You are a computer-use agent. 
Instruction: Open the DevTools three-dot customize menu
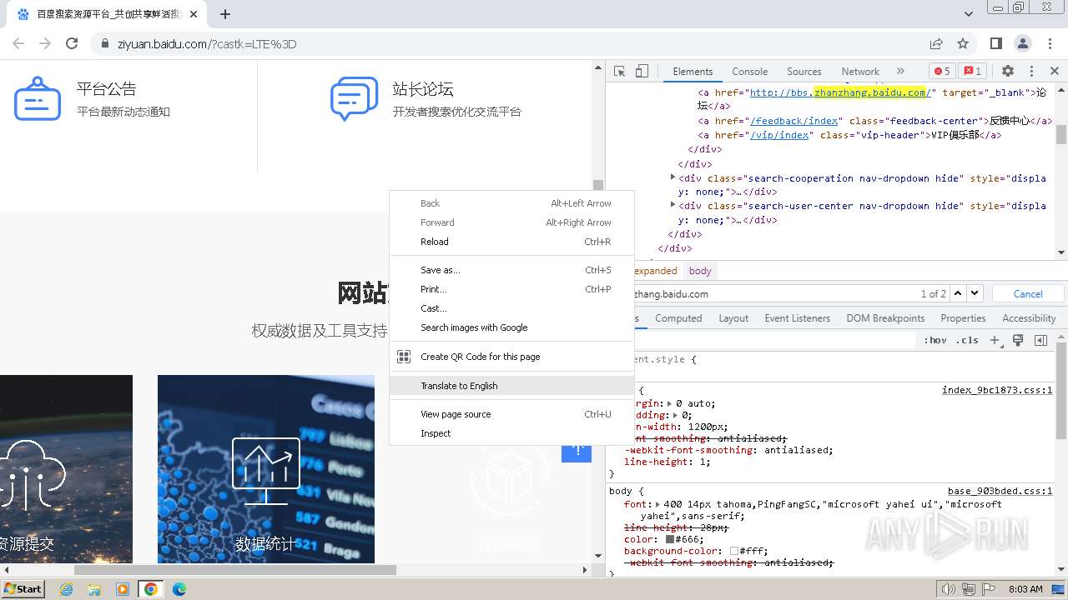1031,72
